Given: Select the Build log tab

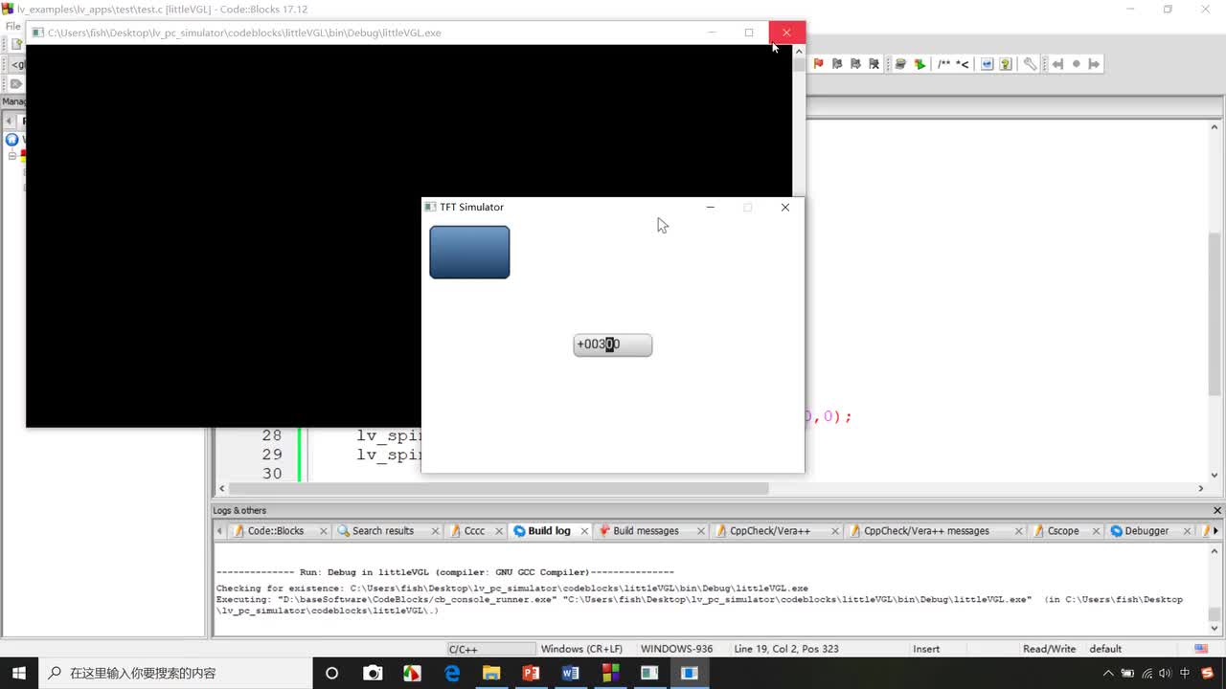Looking at the screenshot, I should click(549, 531).
